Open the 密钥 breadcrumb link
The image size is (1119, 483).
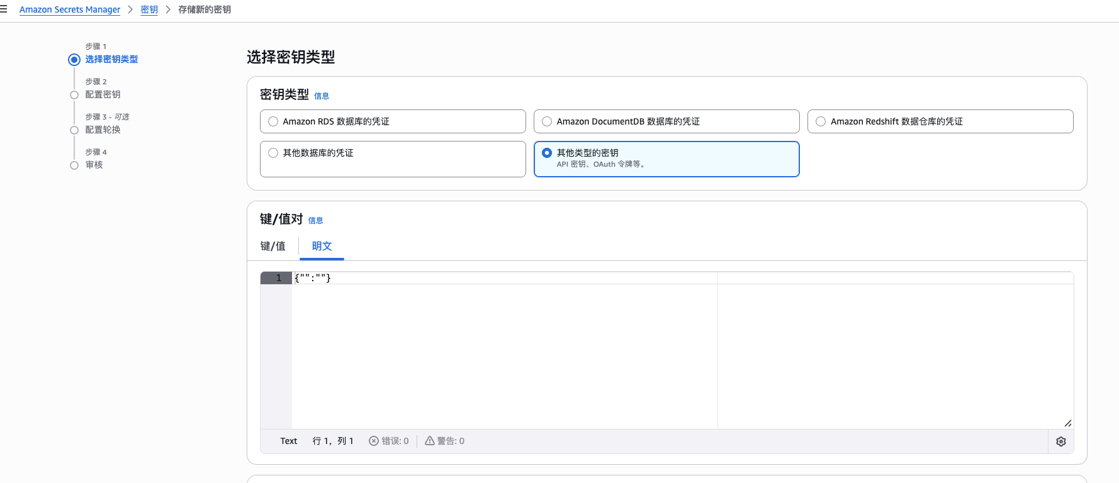pos(149,9)
